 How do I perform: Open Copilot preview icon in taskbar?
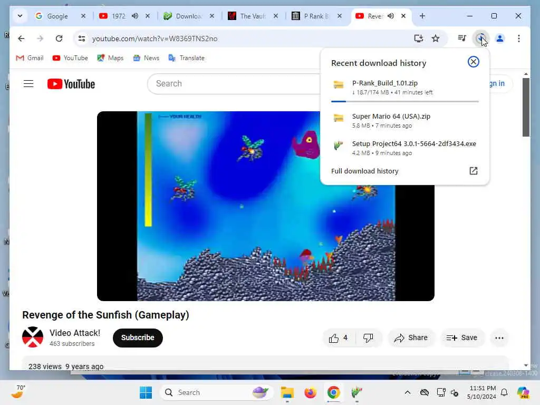click(523, 392)
